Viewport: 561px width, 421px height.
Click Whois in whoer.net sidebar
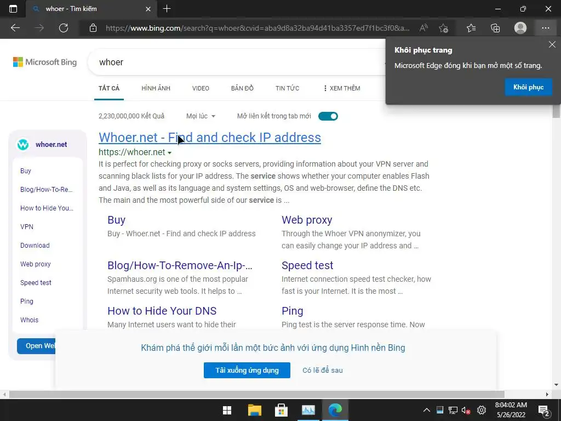coord(30,320)
